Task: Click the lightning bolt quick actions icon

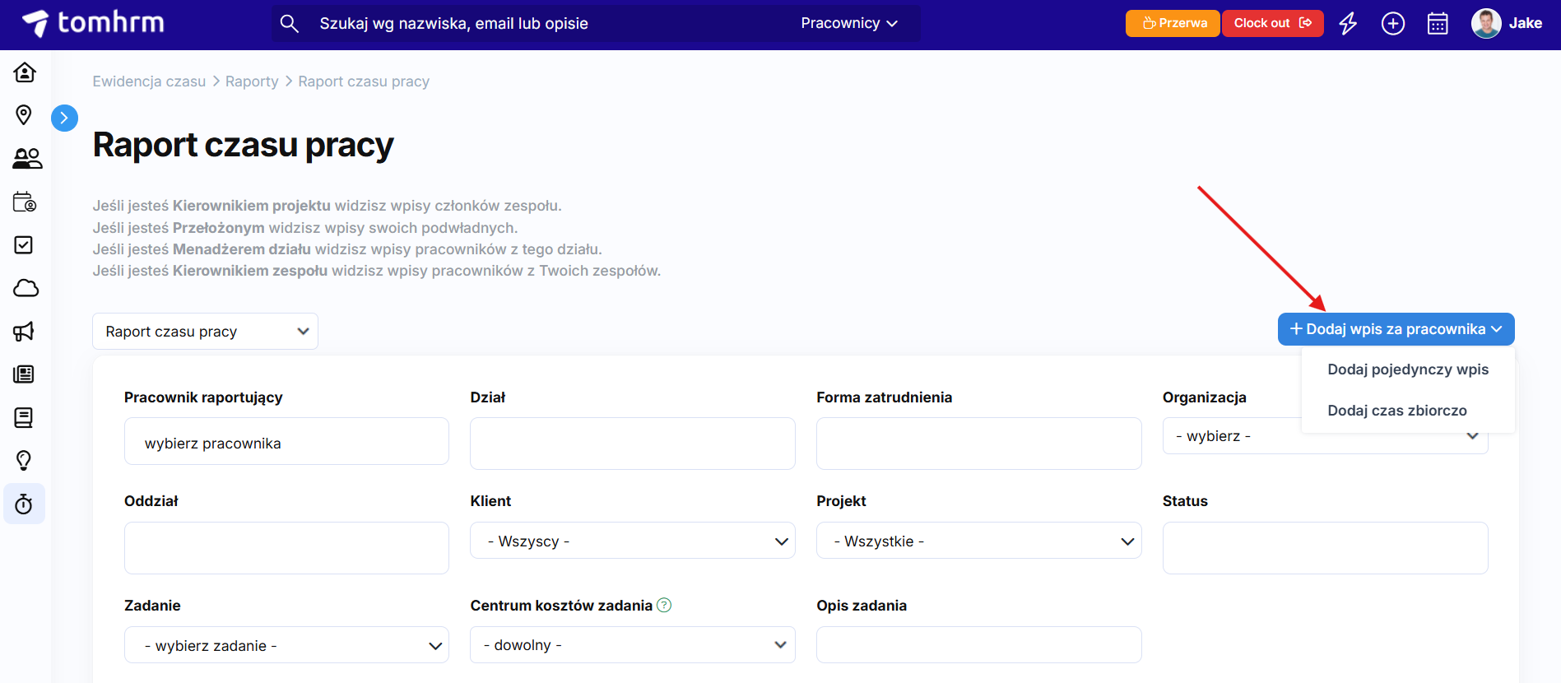Action: tap(1348, 24)
